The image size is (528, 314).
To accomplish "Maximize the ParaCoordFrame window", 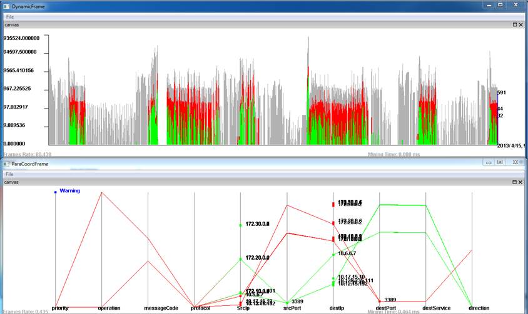I will pos(500,162).
